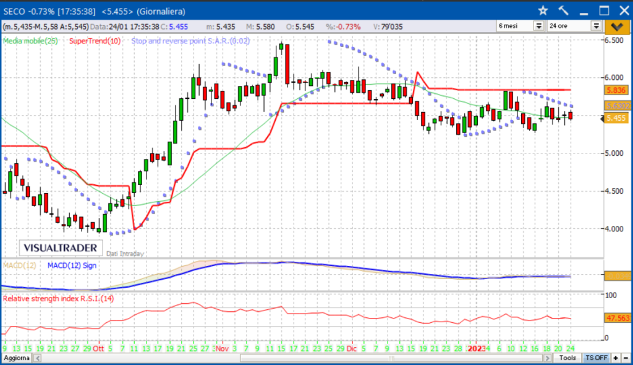633x365 pixels.
Task: Select the SuperTrend(10) indicator label
Action: 95,41
